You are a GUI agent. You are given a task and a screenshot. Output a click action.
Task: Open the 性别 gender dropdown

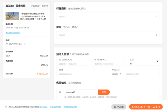click(143, 61)
